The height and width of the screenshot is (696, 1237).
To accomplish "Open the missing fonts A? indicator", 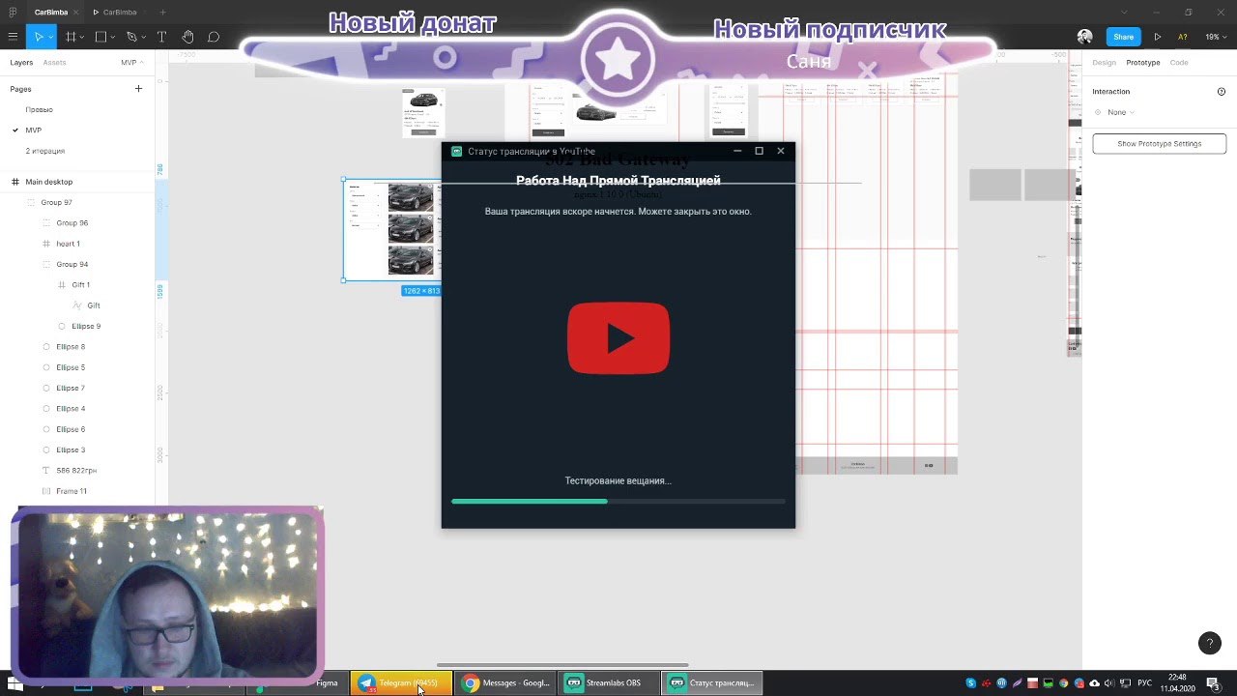I will 1182,37.
